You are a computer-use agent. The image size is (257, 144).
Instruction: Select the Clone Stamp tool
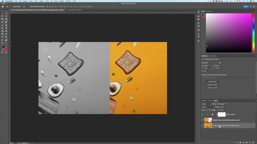pos(6,25)
